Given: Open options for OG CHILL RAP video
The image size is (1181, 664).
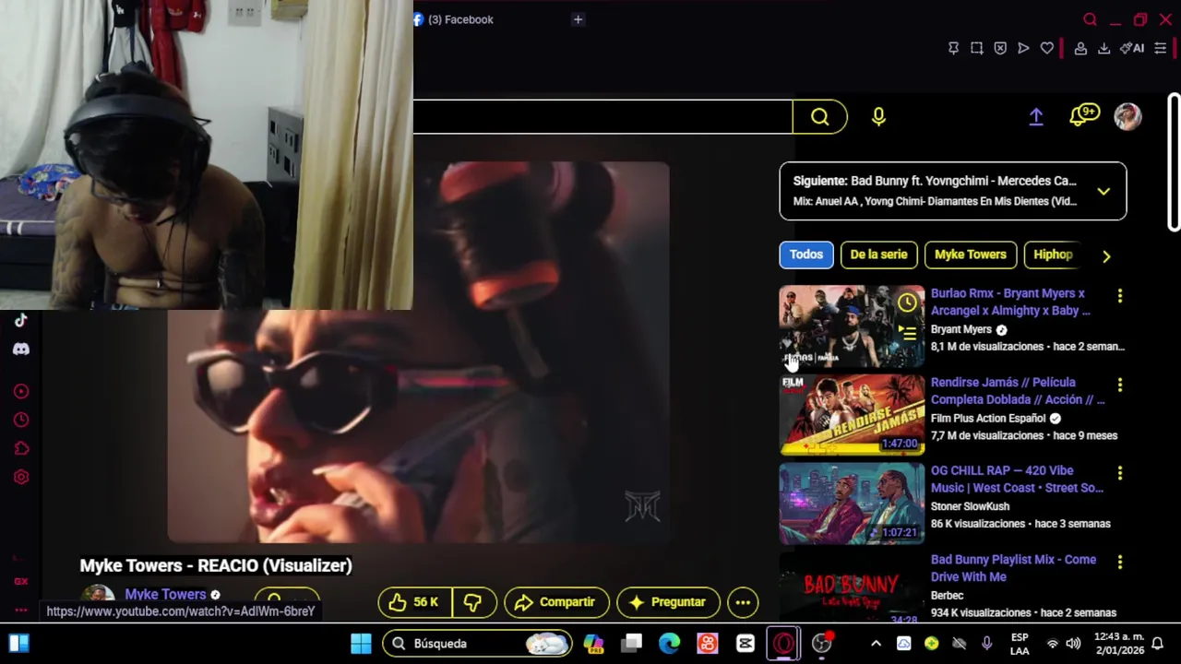Looking at the screenshot, I should 1120,473.
